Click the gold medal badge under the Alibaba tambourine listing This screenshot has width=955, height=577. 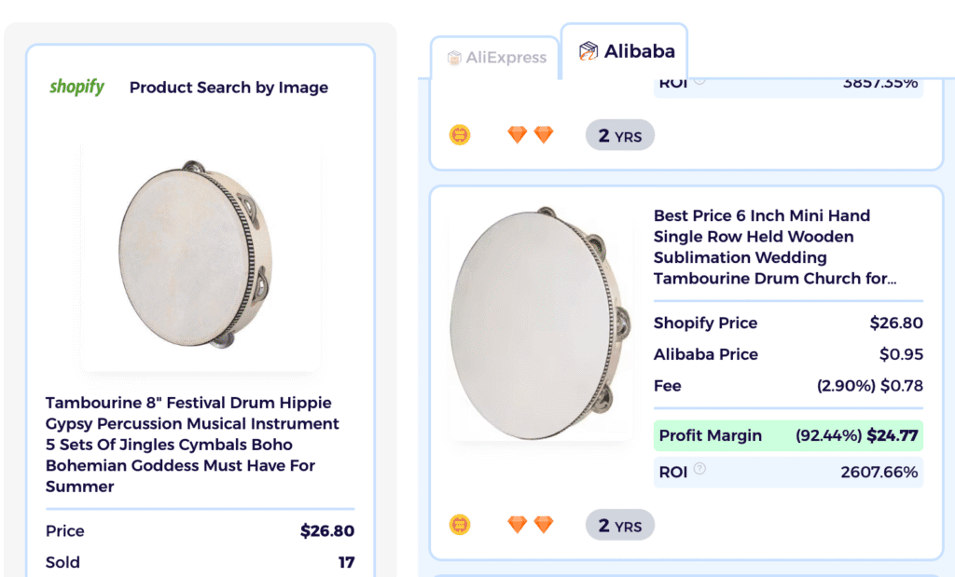[x=461, y=524]
